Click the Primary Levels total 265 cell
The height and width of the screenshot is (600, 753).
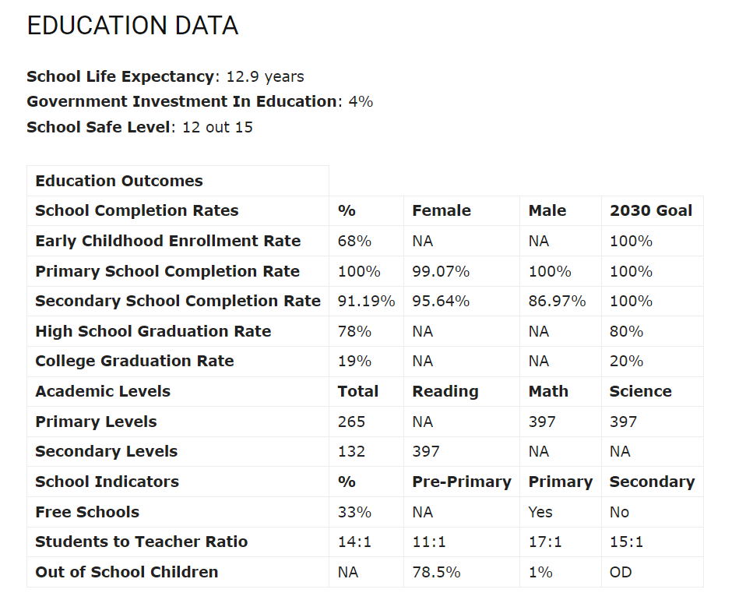[x=351, y=422]
